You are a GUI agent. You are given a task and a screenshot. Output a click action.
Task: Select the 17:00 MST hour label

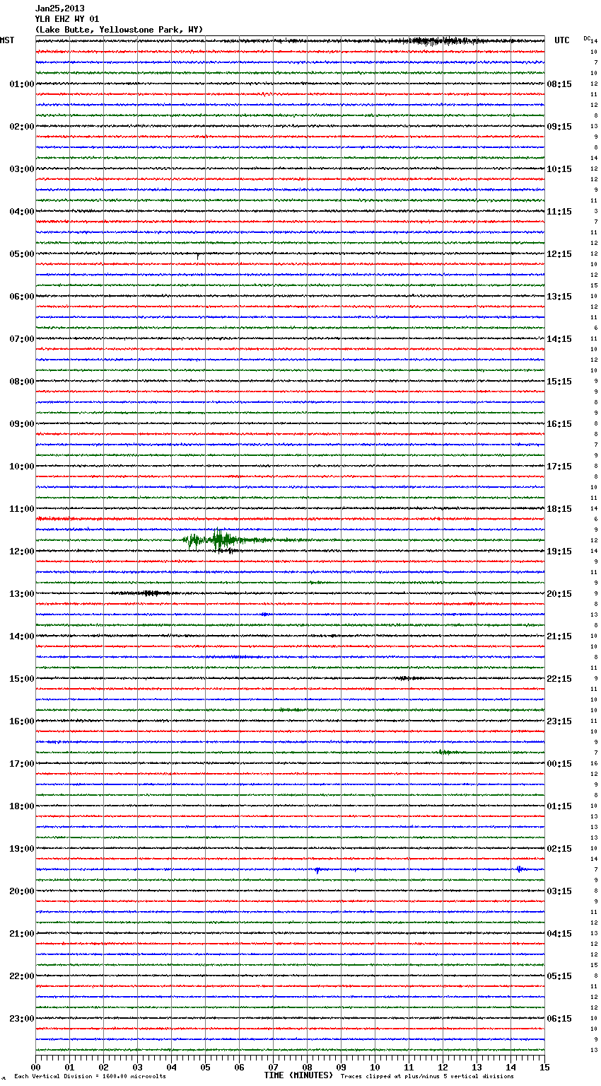tap(22, 764)
